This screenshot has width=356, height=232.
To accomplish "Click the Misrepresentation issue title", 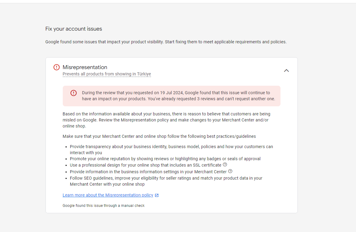I will tap(85, 67).
